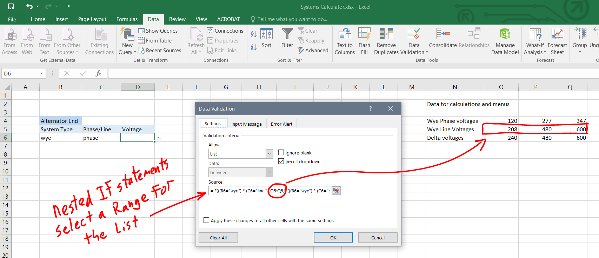Toggle the Ignore blank checkbox
The height and width of the screenshot is (258, 599).
pyautogui.click(x=281, y=152)
